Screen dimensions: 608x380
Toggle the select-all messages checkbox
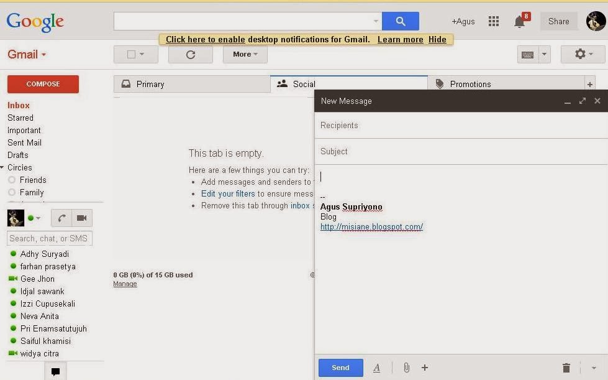point(131,54)
